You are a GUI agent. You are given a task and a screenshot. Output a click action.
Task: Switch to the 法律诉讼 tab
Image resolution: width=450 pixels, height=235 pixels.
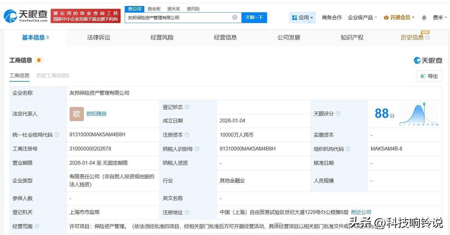point(98,38)
